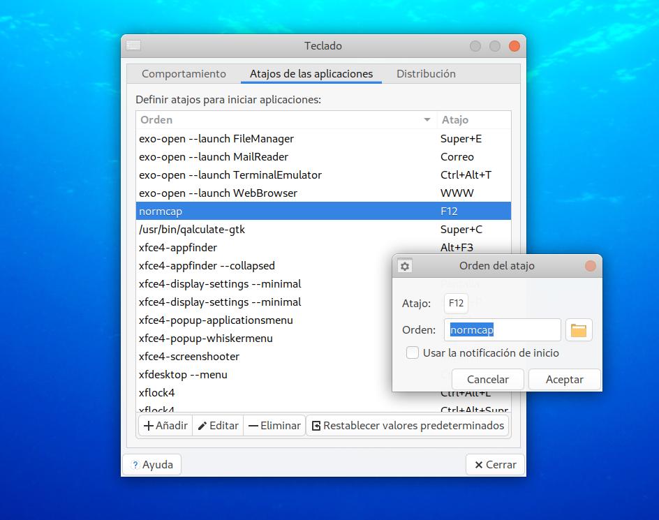The height and width of the screenshot is (520, 659).
Task: Toggle sort arrow on Orden column header
Action: coord(427,120)
